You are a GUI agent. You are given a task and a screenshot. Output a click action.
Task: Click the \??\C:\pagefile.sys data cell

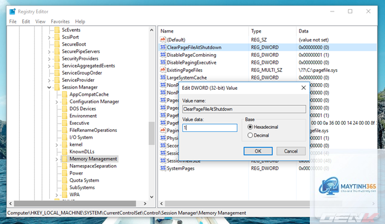[x=318, y=70]
